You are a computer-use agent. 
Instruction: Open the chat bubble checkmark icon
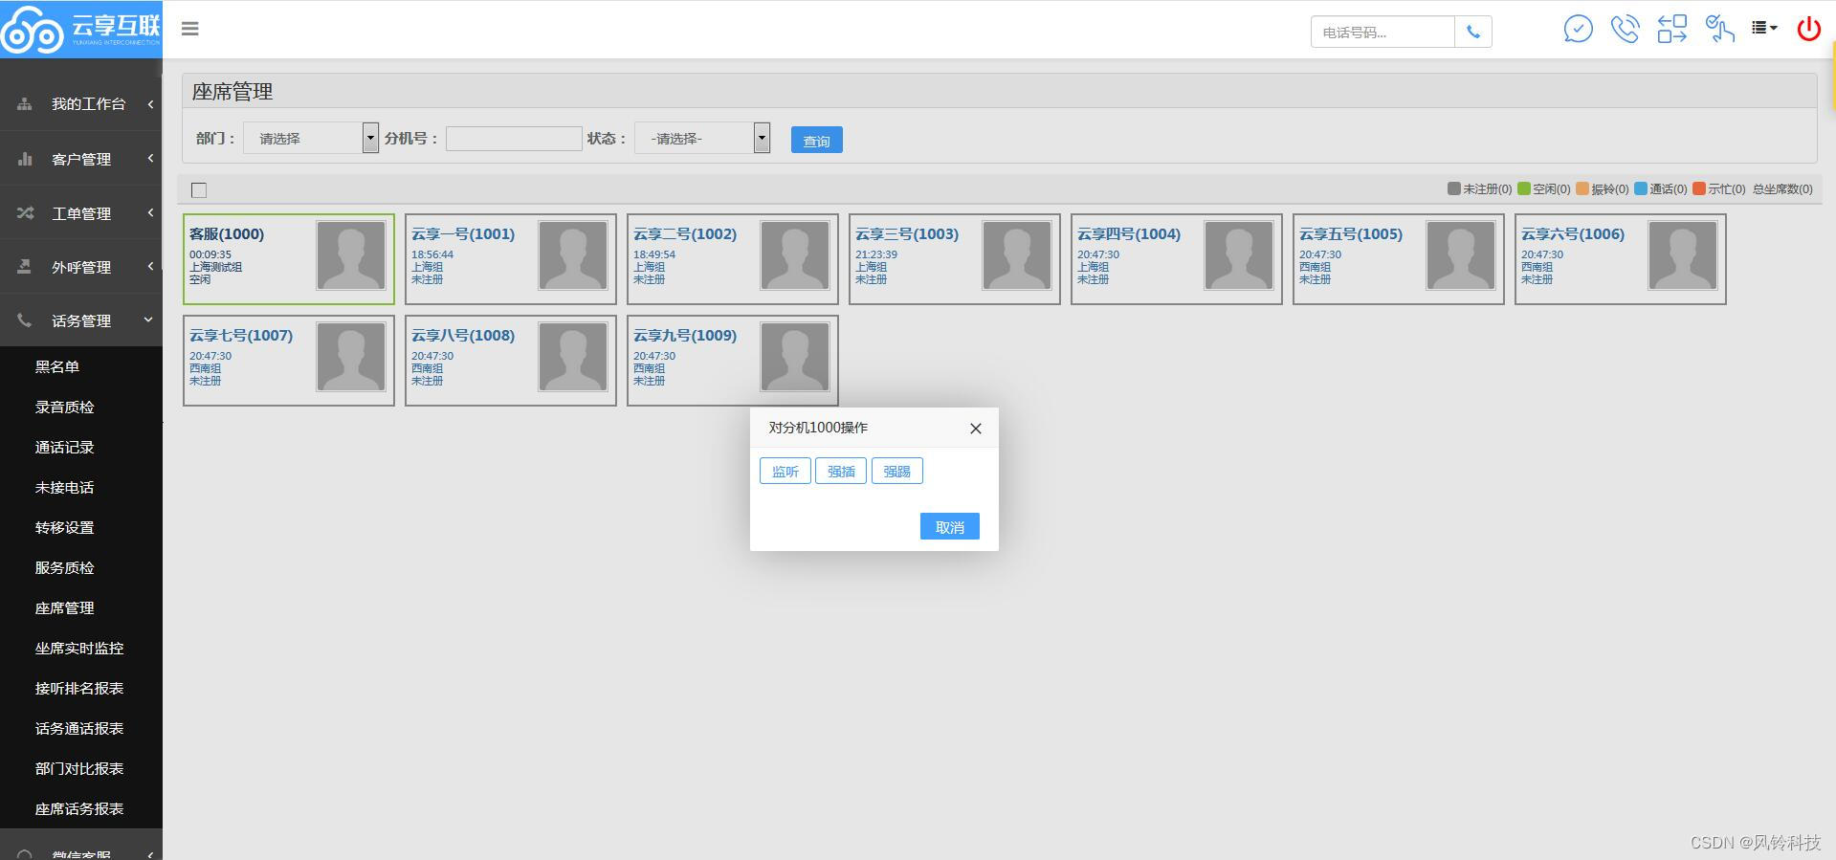tap(1578, 29)
